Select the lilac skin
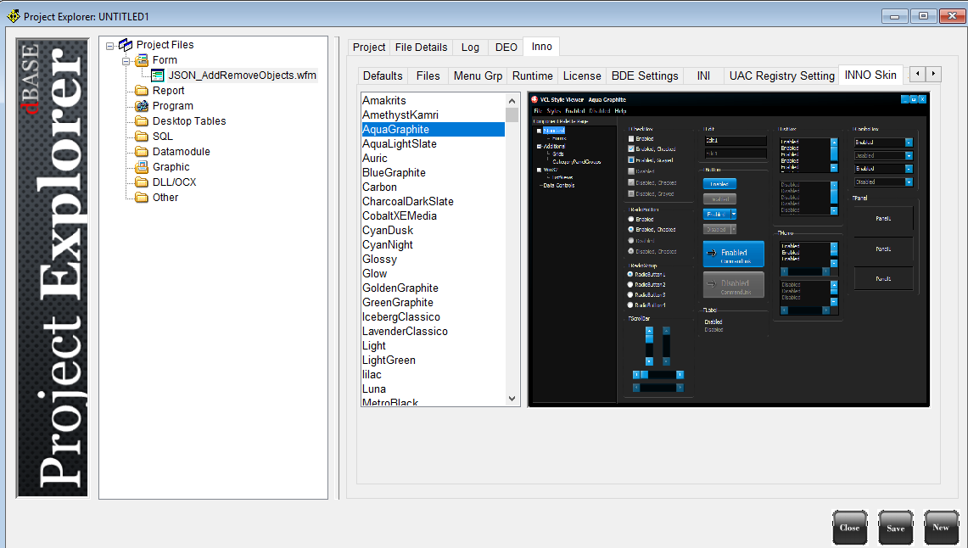Image resolution: width=968 pixels, height=548 pixels. [x=433, y=375]
